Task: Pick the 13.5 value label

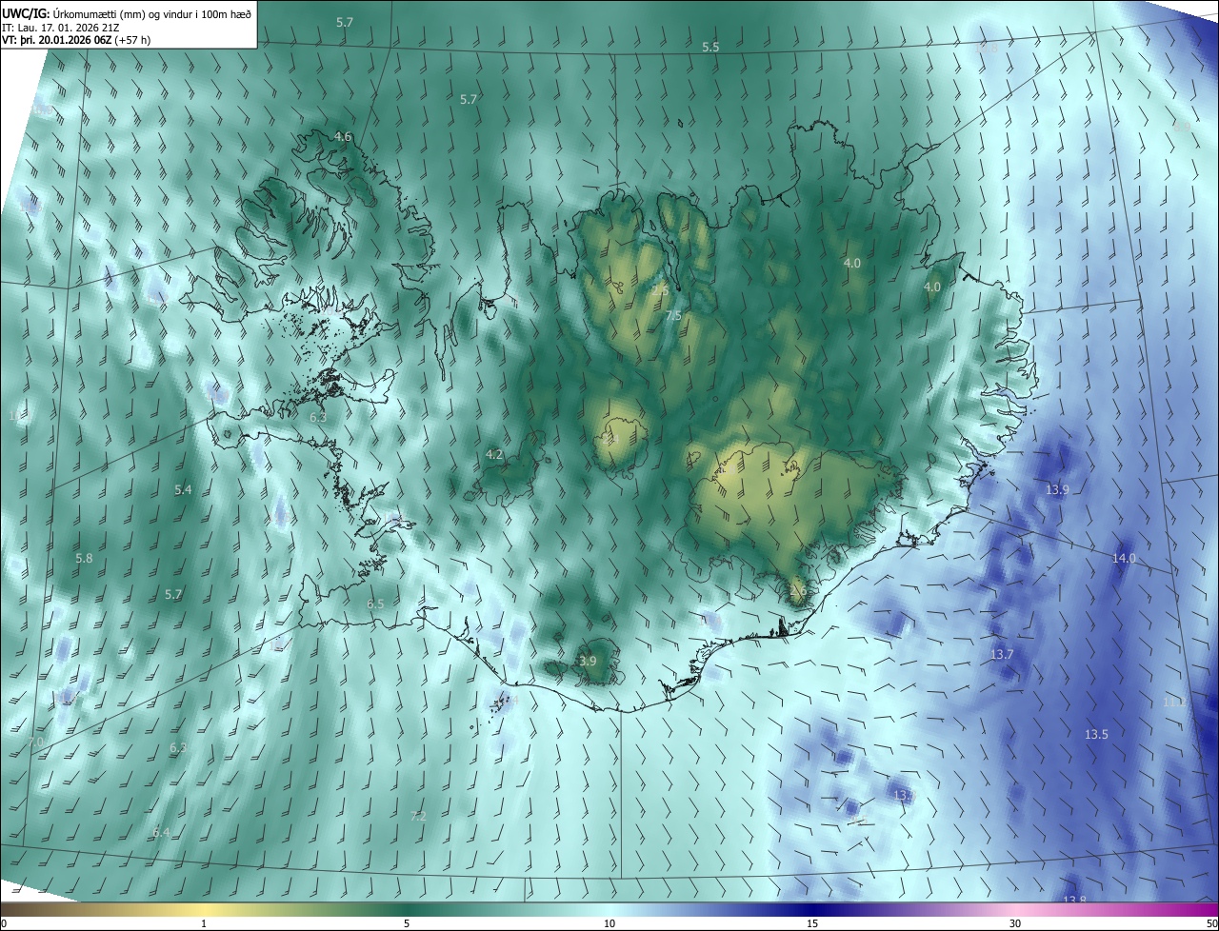Action: point(1096,734)
